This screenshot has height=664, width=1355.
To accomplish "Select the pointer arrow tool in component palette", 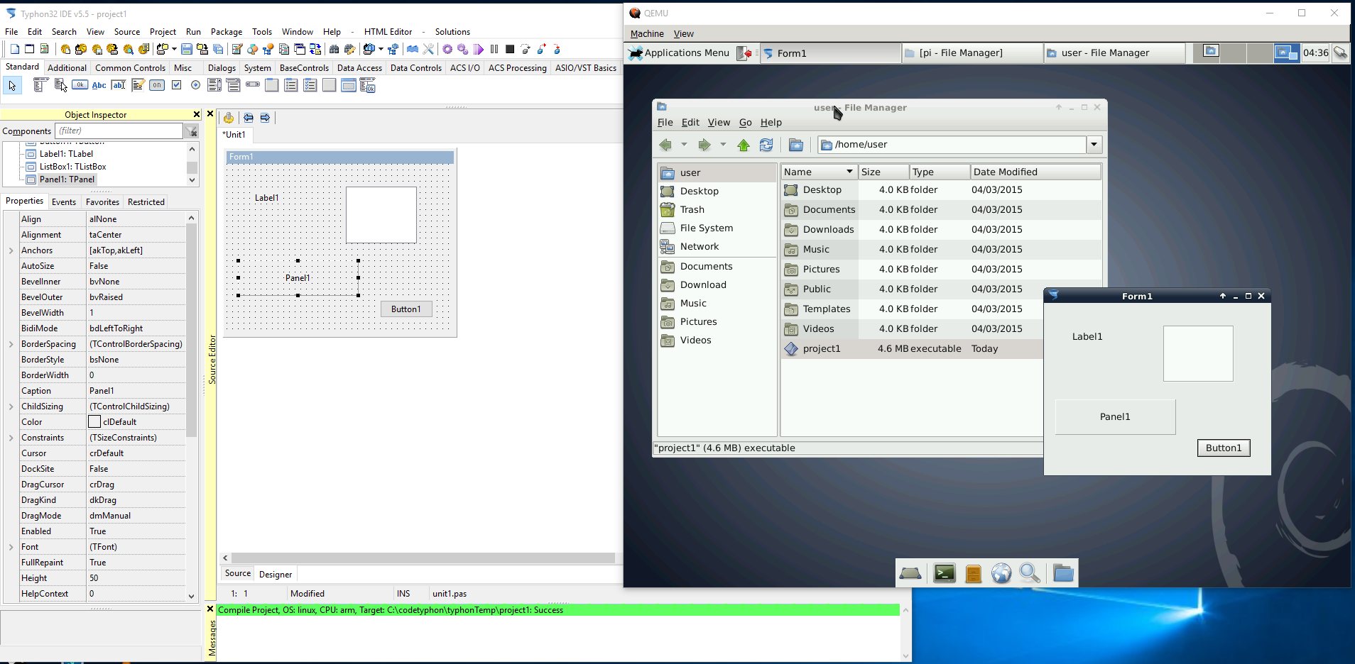I will tap(12, 86).
